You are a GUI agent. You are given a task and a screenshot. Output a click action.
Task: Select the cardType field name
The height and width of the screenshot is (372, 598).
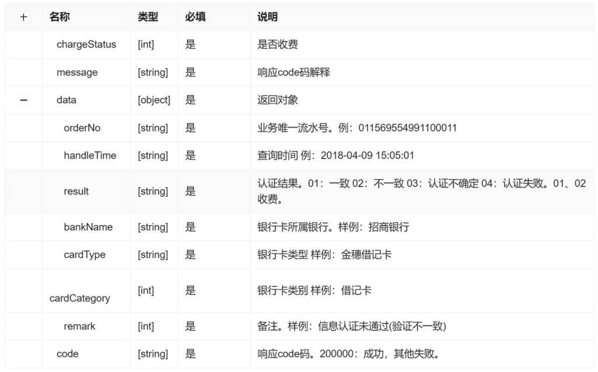pos(85,255)
